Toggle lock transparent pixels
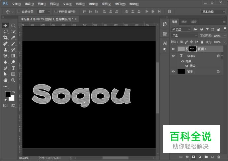The height and width of the screenshot is (161, 228). pyautogui.click(x=181, y=42)
